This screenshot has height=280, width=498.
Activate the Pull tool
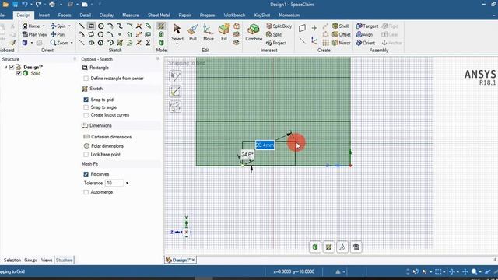(x=193, y=33)
